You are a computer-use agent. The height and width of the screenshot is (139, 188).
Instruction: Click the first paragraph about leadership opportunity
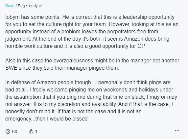tap(92, 32)
